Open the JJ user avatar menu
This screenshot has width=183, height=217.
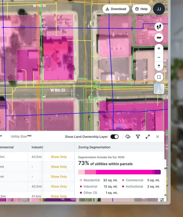tap(159, 9)
